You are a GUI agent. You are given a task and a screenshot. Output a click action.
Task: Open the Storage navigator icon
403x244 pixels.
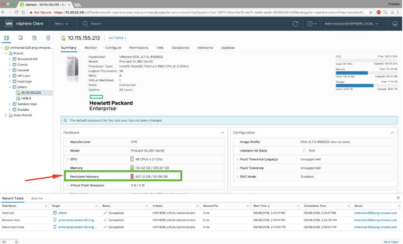[x=34, y=38]
